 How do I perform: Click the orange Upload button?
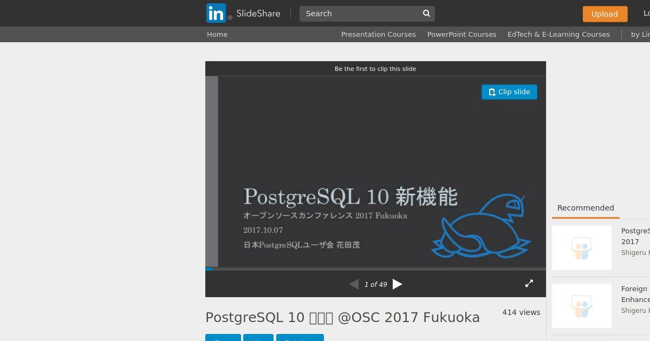(605, 14)
